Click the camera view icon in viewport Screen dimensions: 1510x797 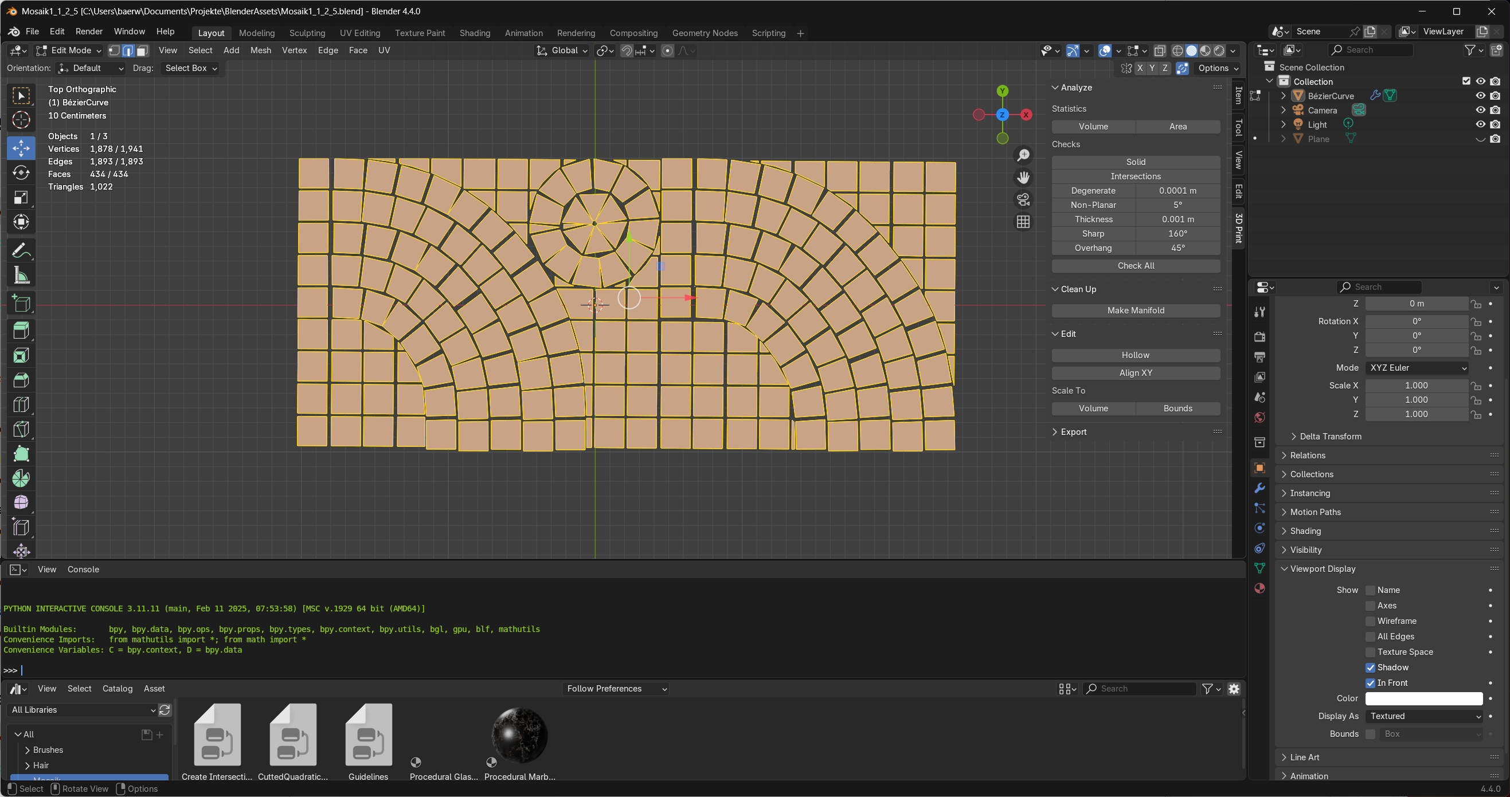coord(1023,200)
